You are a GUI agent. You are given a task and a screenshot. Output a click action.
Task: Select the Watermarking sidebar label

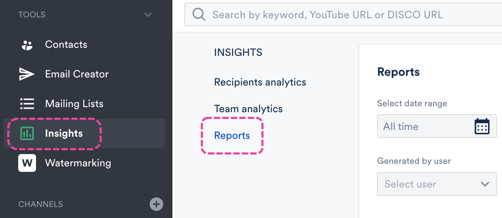coord(78,163)
